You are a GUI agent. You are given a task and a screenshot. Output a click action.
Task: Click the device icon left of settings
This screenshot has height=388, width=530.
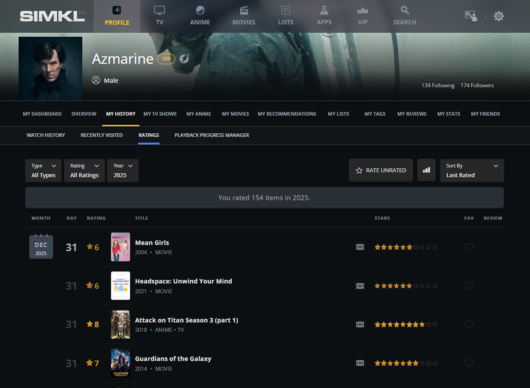471,16
